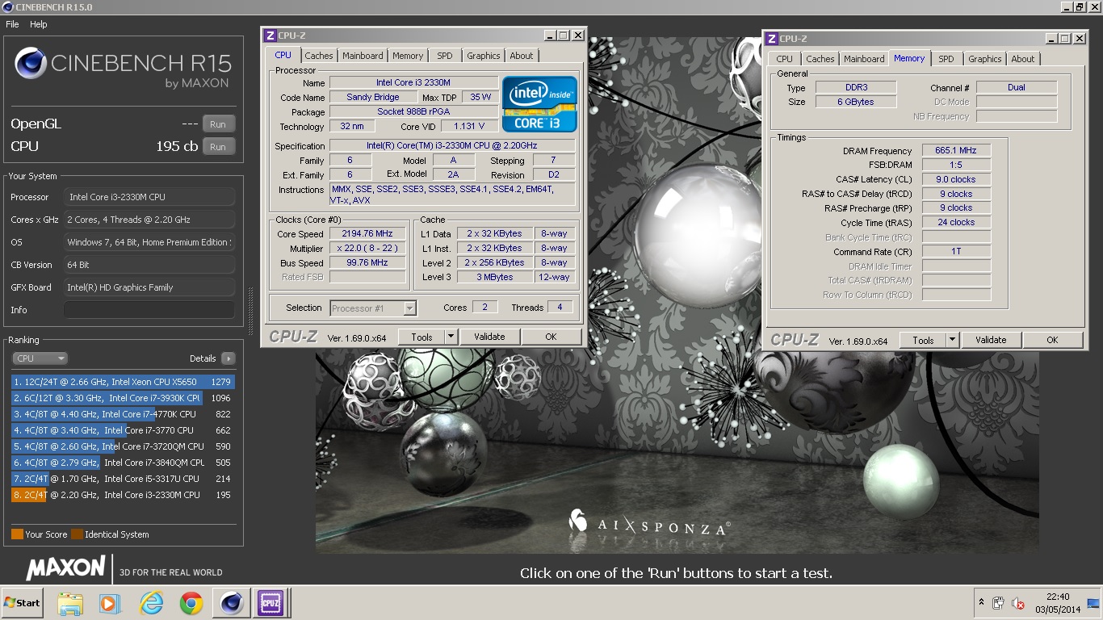Select the Xeon X5650 ranking row
This screenshot has width=1103, height=620.
122,382
